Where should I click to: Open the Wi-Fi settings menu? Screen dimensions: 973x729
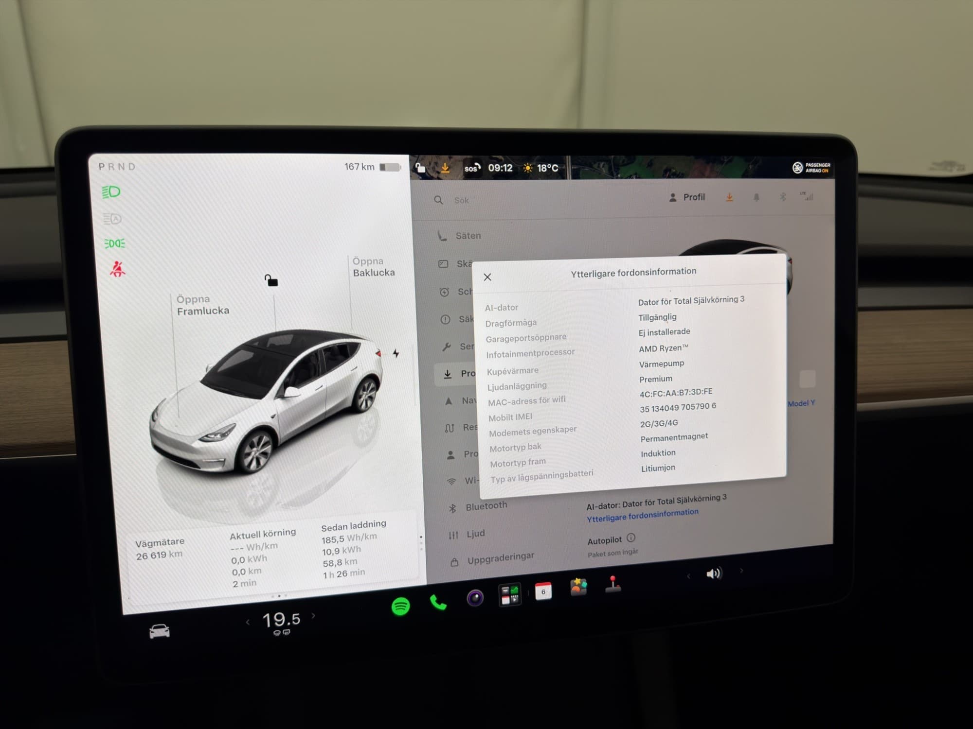coord(462,481)
